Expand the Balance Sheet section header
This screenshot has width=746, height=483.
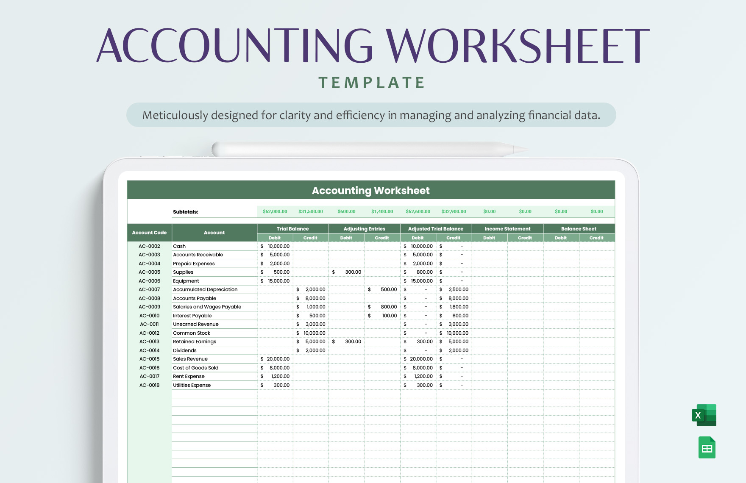579,229
